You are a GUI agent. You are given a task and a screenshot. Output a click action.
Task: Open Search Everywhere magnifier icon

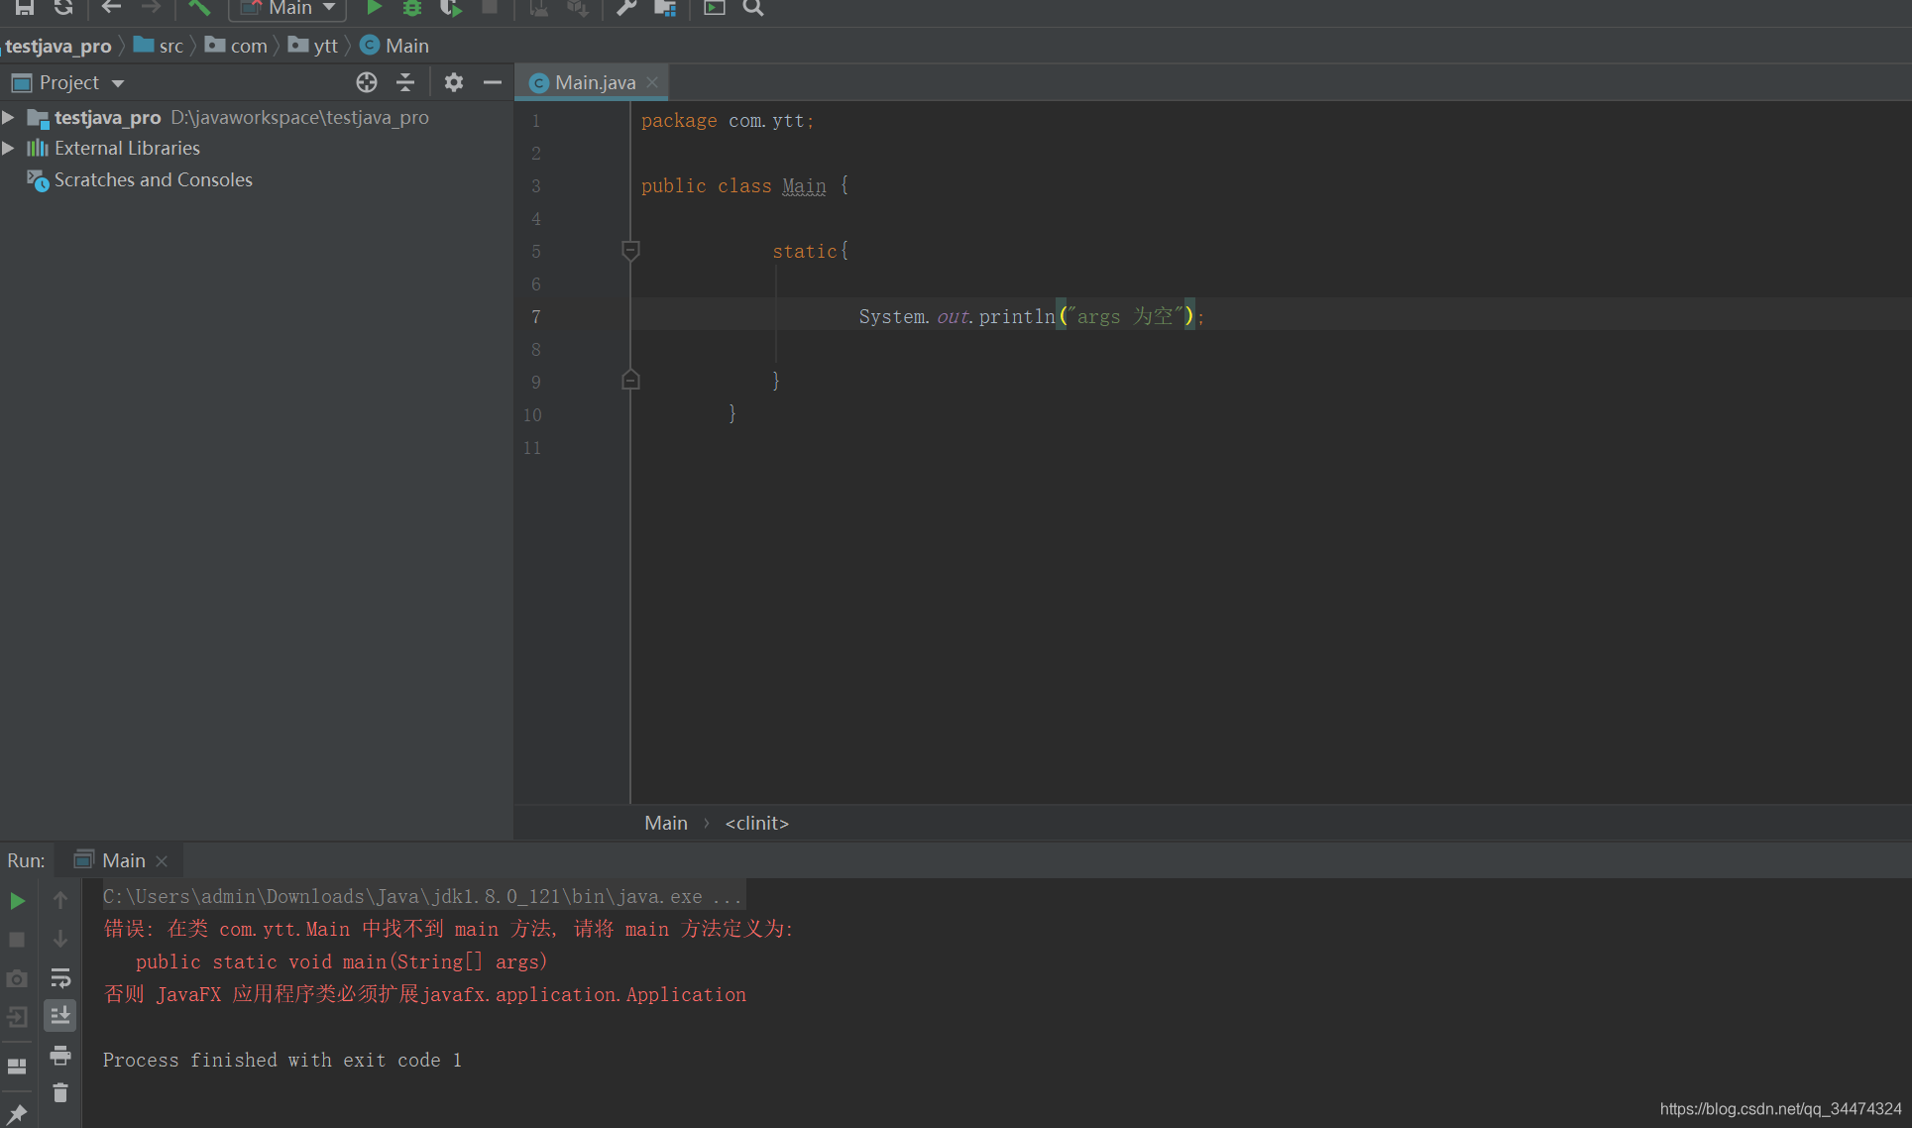(753, 7)
